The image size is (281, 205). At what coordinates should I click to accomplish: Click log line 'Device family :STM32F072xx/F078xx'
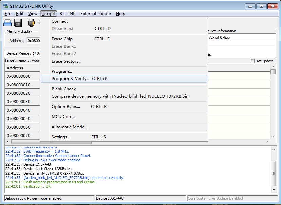44,173
